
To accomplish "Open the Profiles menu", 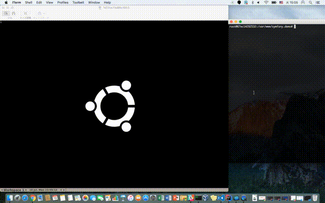I will pos(63,3).
